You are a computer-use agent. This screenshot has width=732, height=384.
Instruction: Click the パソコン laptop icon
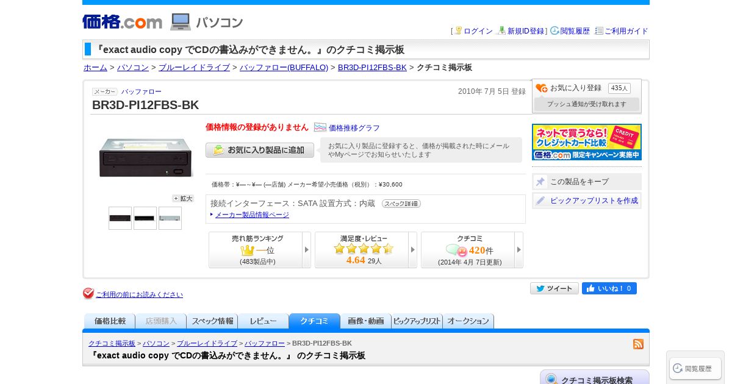pyautogui.click(x=181, y=22)
